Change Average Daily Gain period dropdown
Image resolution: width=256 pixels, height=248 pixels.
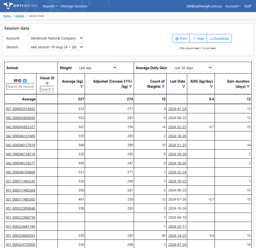(191, 68)
